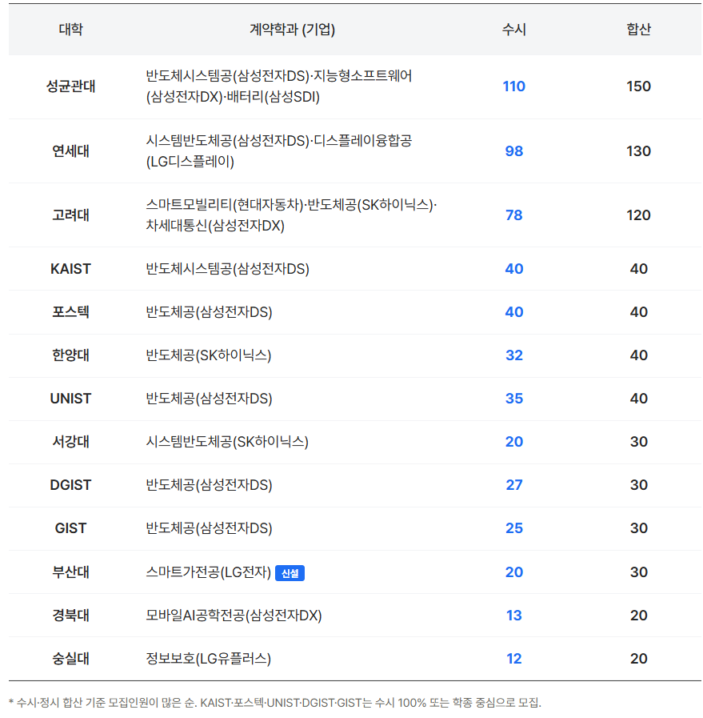Click the 합산 total 30 in GIST row
The image size is (703, 718).
(x=638, y=528)
